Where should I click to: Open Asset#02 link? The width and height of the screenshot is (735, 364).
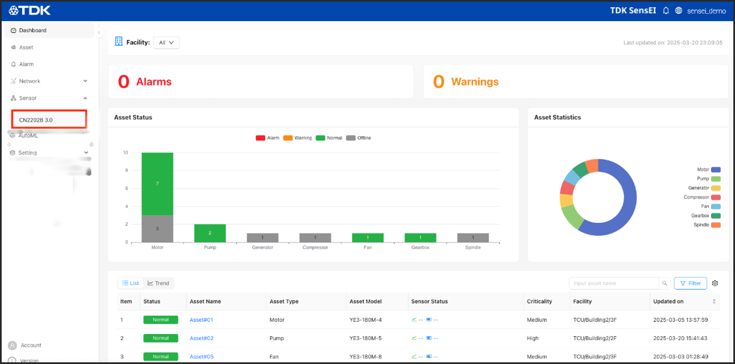point(202,338)
